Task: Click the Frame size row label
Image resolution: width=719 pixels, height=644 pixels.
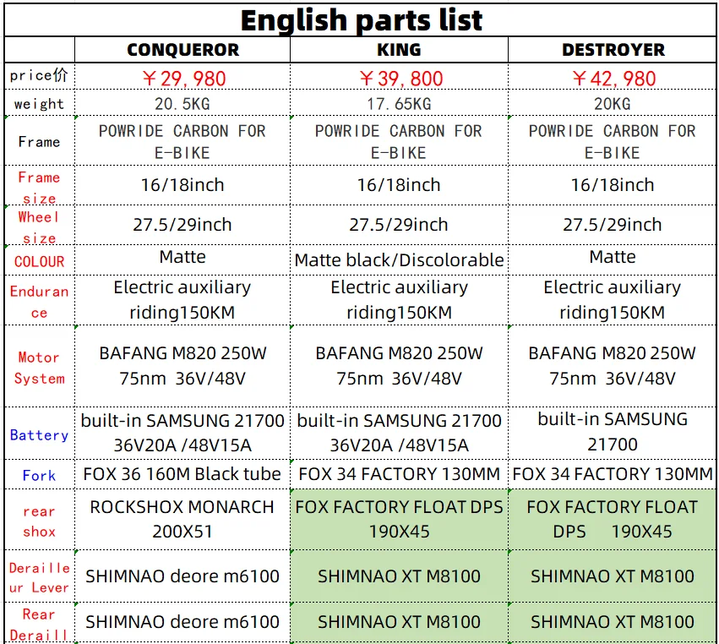Action: click(x=40, y=185)
